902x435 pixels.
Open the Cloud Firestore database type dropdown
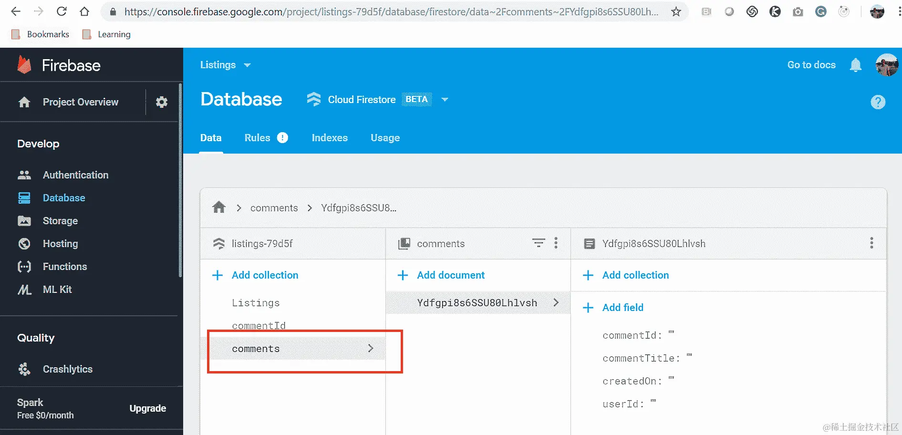click(445, 100)
